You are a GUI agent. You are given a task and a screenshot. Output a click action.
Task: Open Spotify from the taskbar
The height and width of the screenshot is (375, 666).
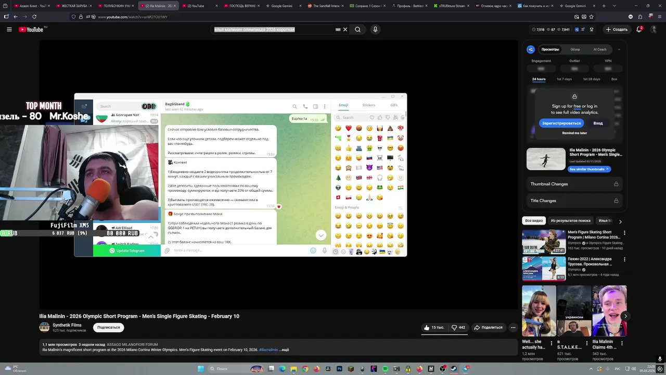click(385, 369)
